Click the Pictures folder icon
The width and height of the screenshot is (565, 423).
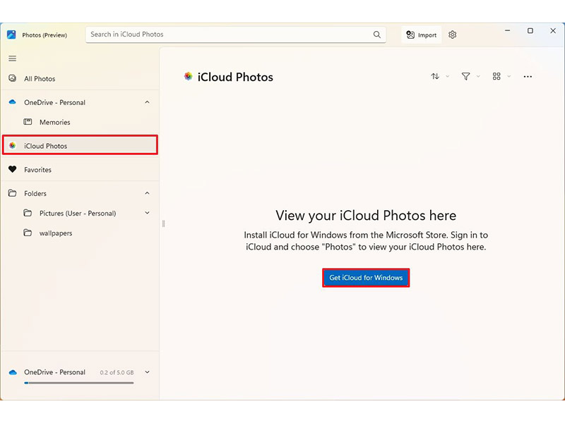tap(28, 213)
